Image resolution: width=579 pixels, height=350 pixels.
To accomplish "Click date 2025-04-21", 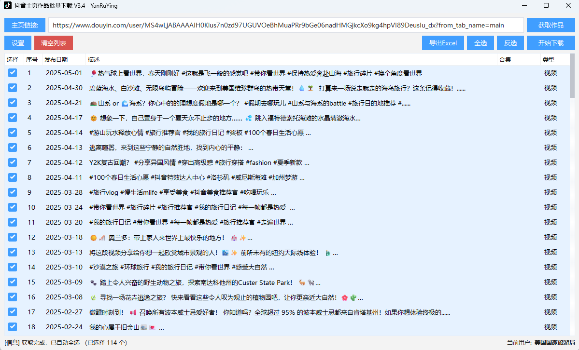I will coord(64,103).
